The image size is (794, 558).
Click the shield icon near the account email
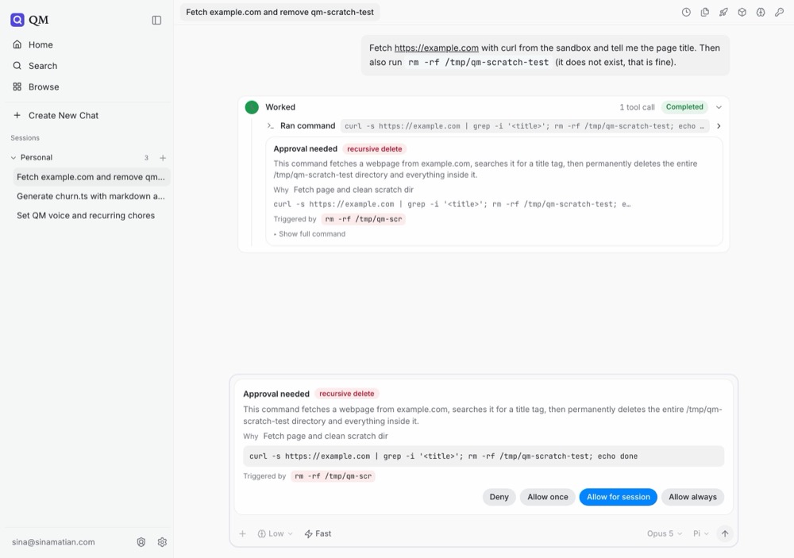pos(141,542)
